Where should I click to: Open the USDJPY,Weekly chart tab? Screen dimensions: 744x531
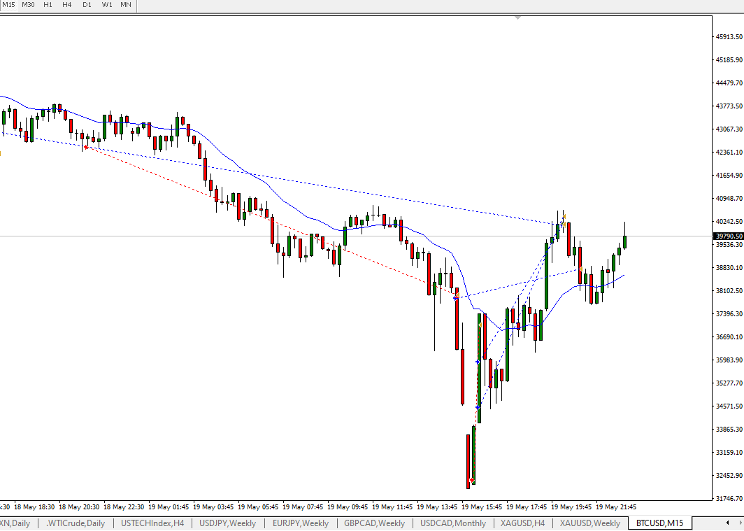coord(228,523)
